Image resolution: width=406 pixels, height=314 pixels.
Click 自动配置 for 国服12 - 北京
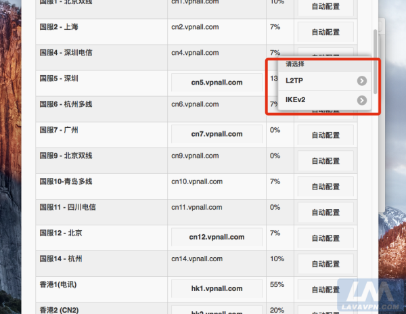[325, 238]
